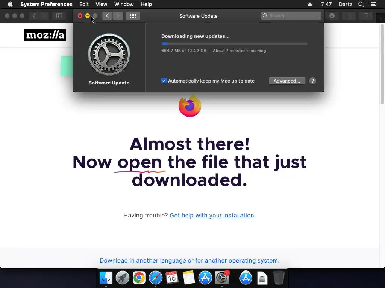Viewport: 385px width, 288px height.
Task: Click the Dartz user name in the menu bar
Action: (x=345, y=4)
